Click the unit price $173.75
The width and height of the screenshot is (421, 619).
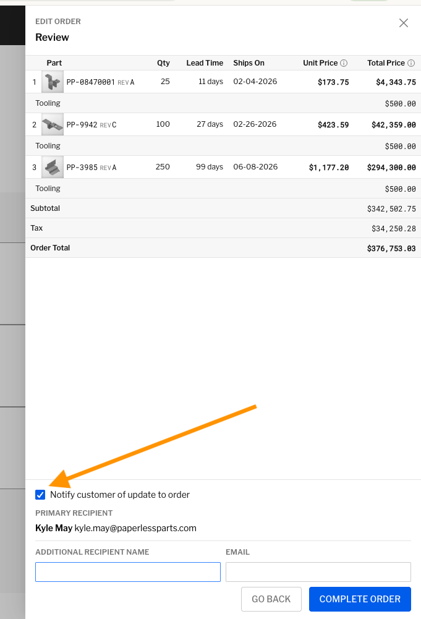pyautogui.click(x=333, y=82)
